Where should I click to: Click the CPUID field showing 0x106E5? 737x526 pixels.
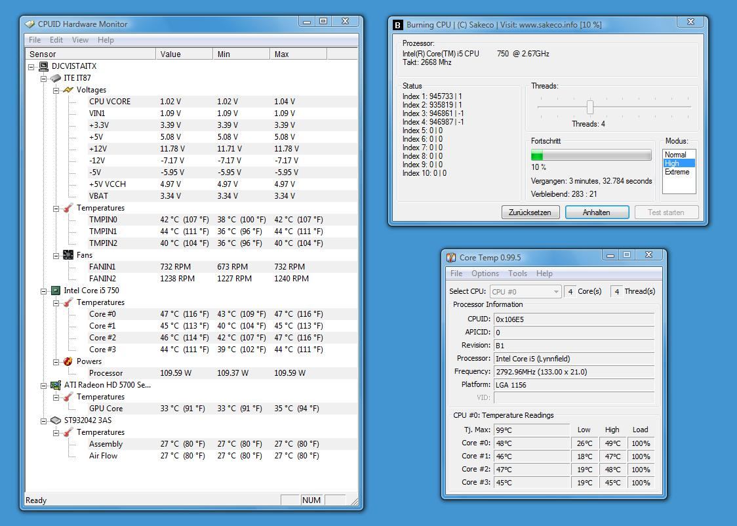574,319
